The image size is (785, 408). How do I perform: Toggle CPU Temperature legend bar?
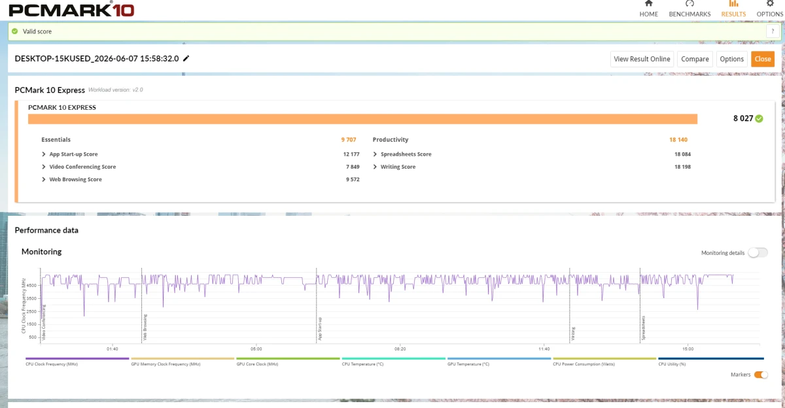coord(394,358)
